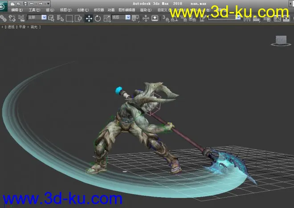Image resolution: width=294 pixels, height=208 pixels.
Task: Toggle Window/Crossing selection mode
Action: click(78, 18)
